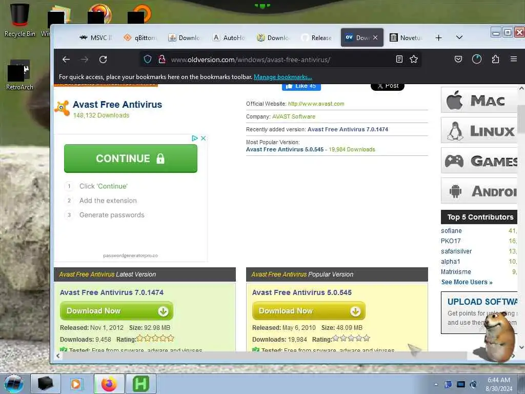Open the AVAST Software company link

tap(294, 116)
